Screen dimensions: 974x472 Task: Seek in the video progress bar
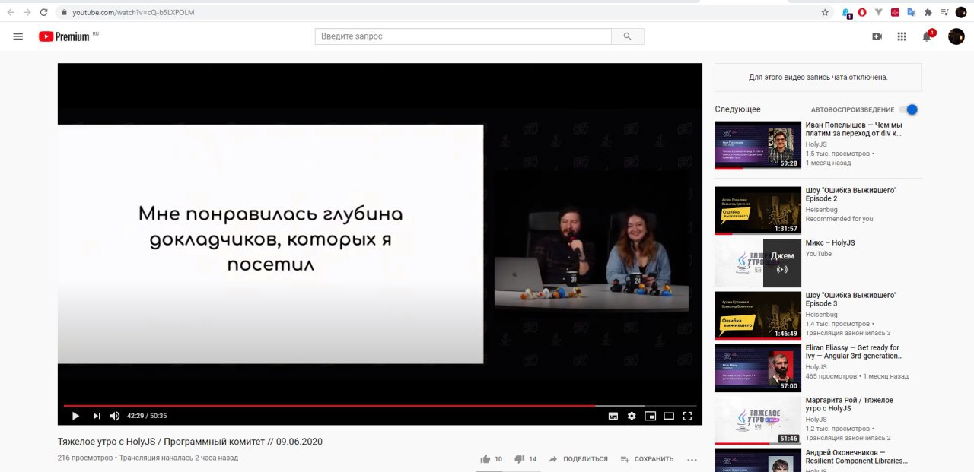380,406
